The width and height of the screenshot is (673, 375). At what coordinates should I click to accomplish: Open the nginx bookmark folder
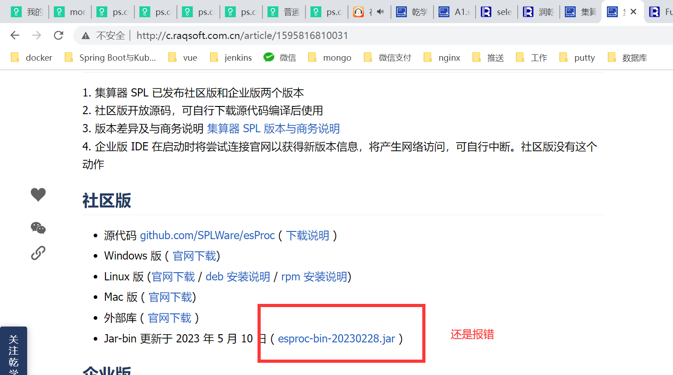[442, 58]
